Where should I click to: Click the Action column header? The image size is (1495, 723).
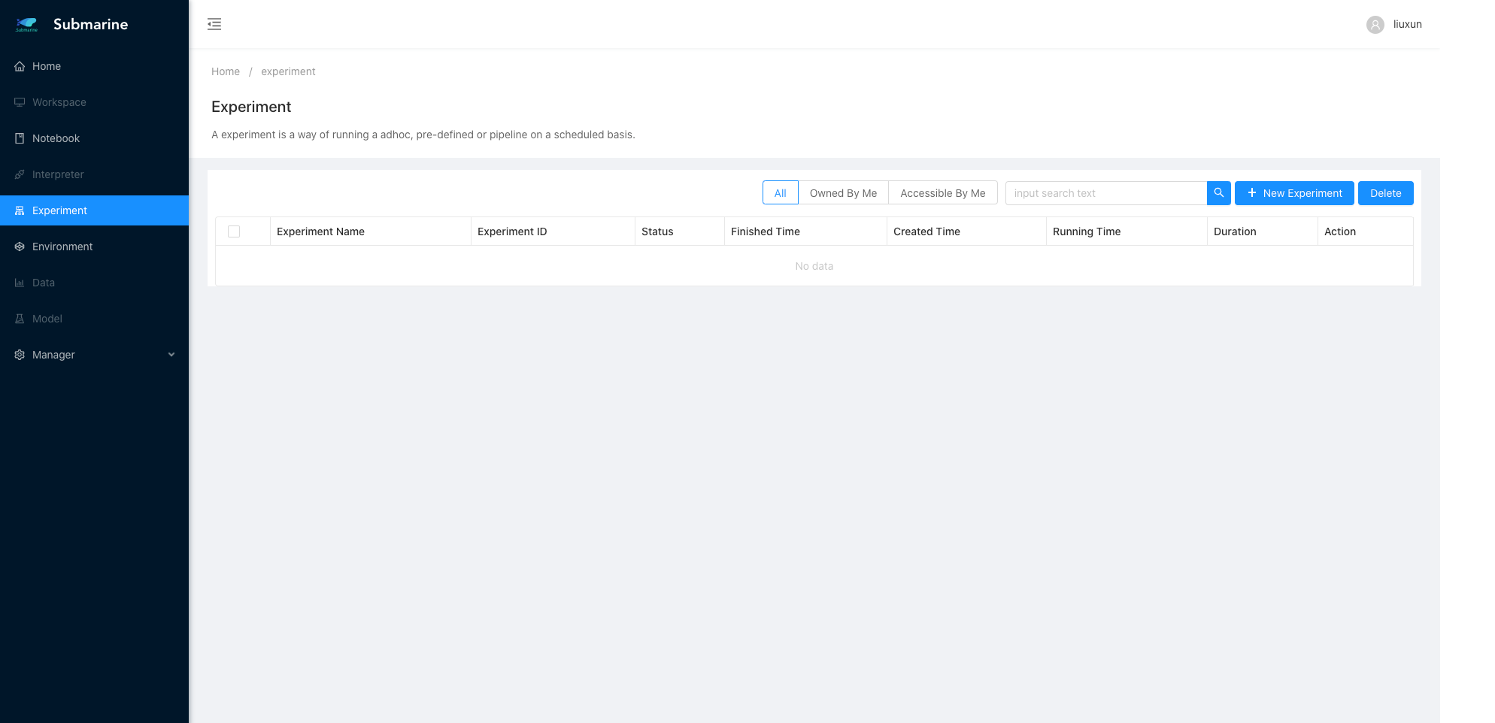(1366, 231)
